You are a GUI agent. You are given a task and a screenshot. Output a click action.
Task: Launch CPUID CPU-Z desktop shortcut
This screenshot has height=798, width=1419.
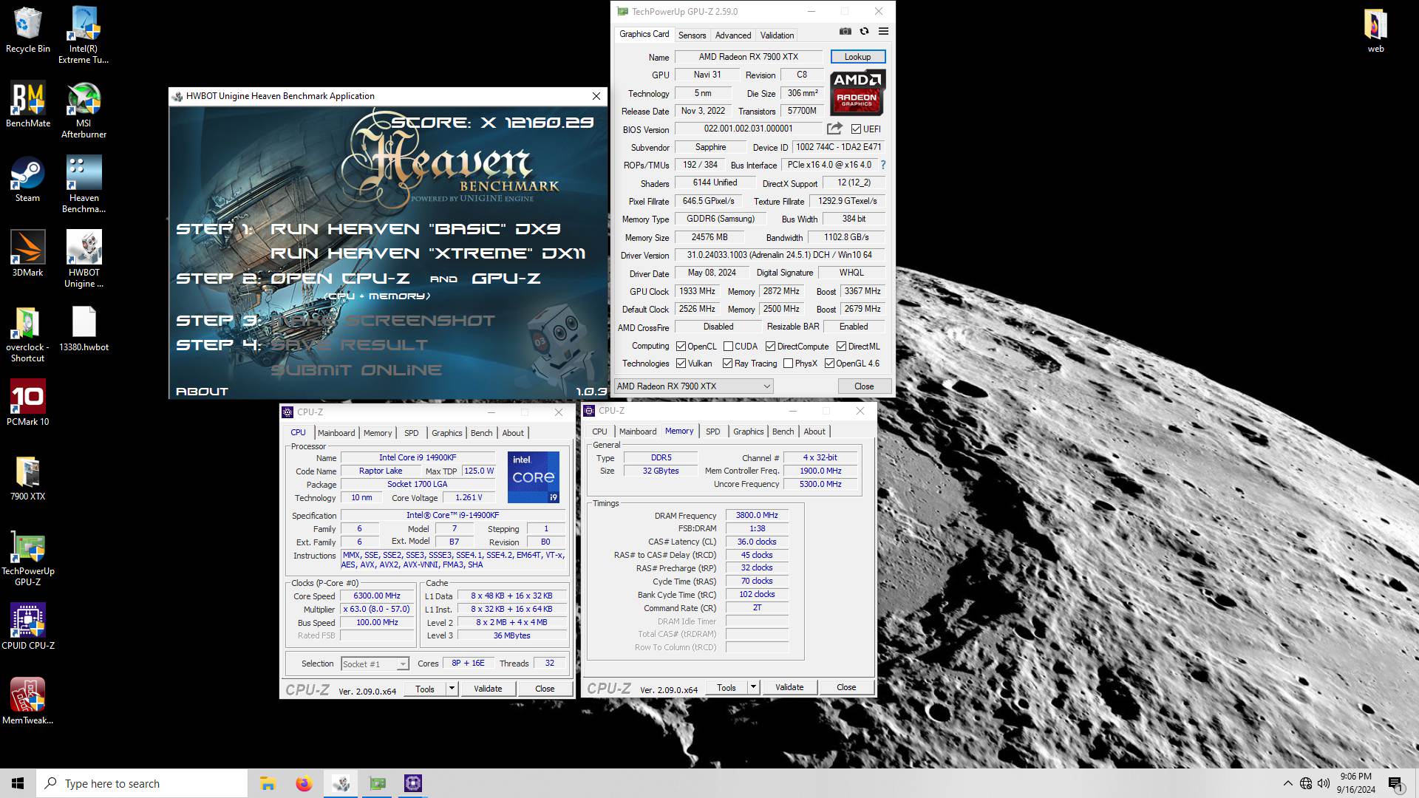coord(27,627)
